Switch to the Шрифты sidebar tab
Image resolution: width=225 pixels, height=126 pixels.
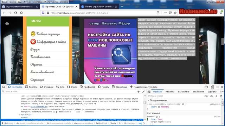tap(212, 92)
